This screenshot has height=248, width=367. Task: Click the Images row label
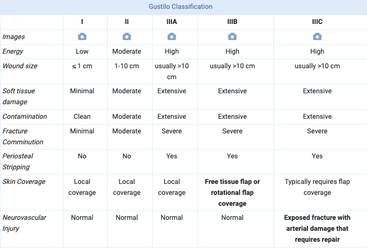pos(14,37)
